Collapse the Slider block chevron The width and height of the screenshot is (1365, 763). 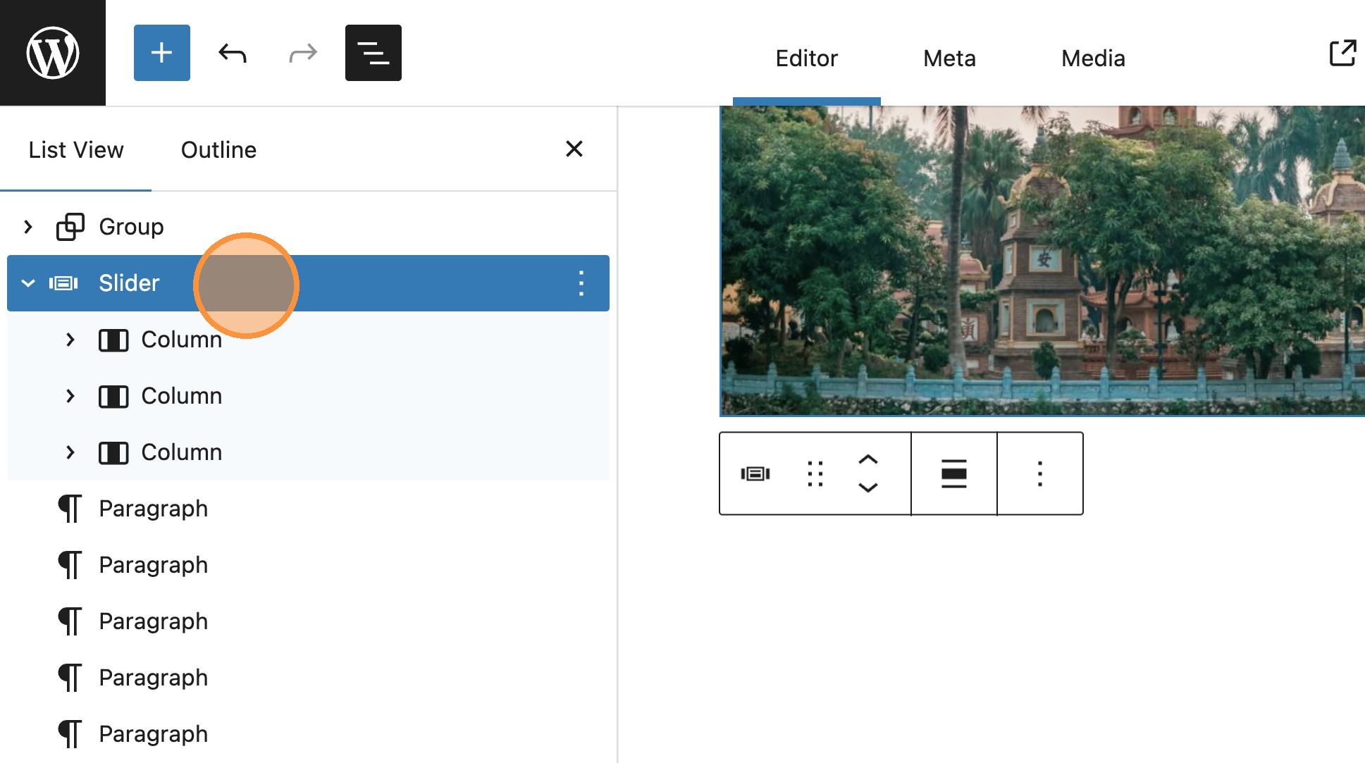tap(28, 283)
